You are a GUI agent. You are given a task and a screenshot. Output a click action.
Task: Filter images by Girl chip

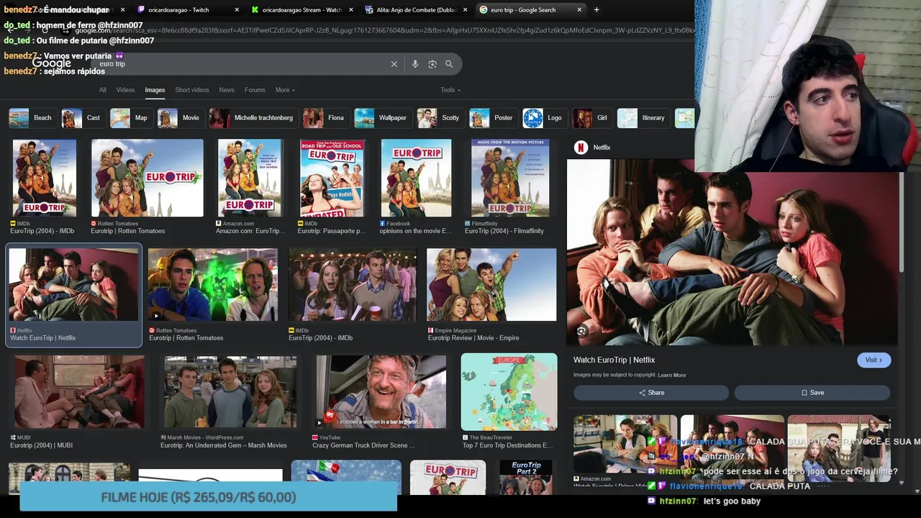pos(591,118)
